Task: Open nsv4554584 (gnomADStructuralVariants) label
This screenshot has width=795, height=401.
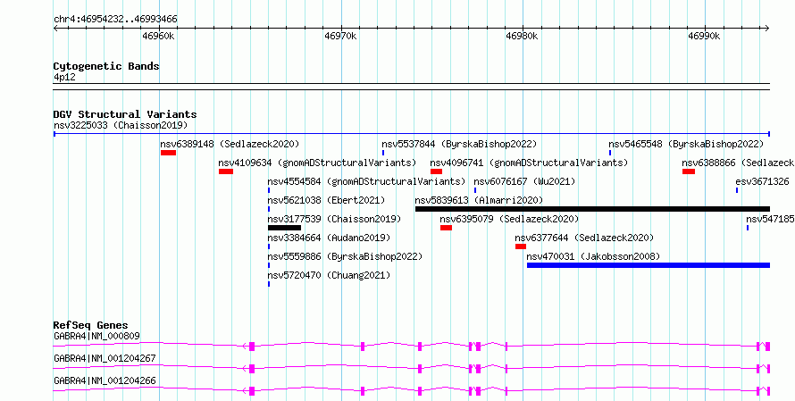Action: 366,181
